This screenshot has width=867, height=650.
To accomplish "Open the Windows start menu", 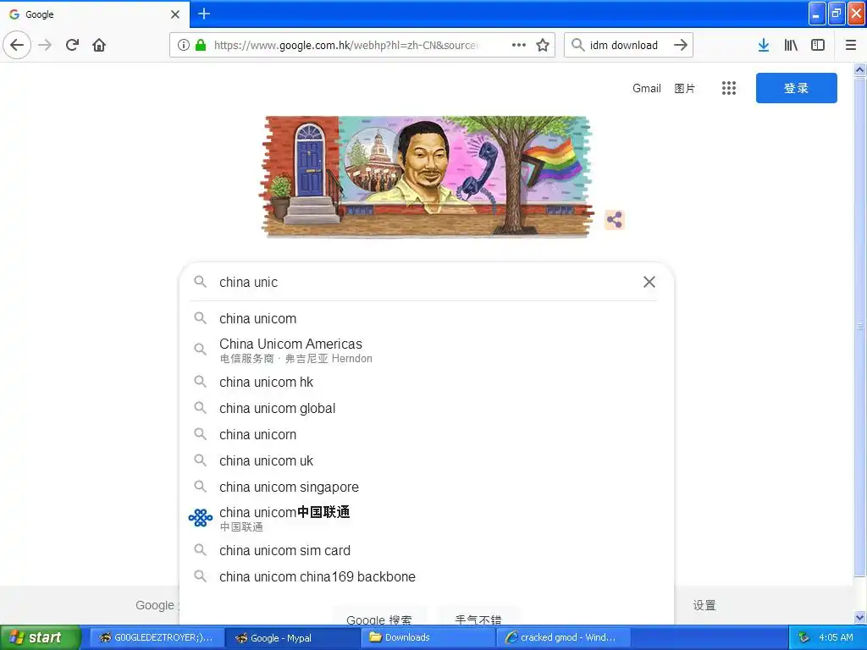I will 41,637.
